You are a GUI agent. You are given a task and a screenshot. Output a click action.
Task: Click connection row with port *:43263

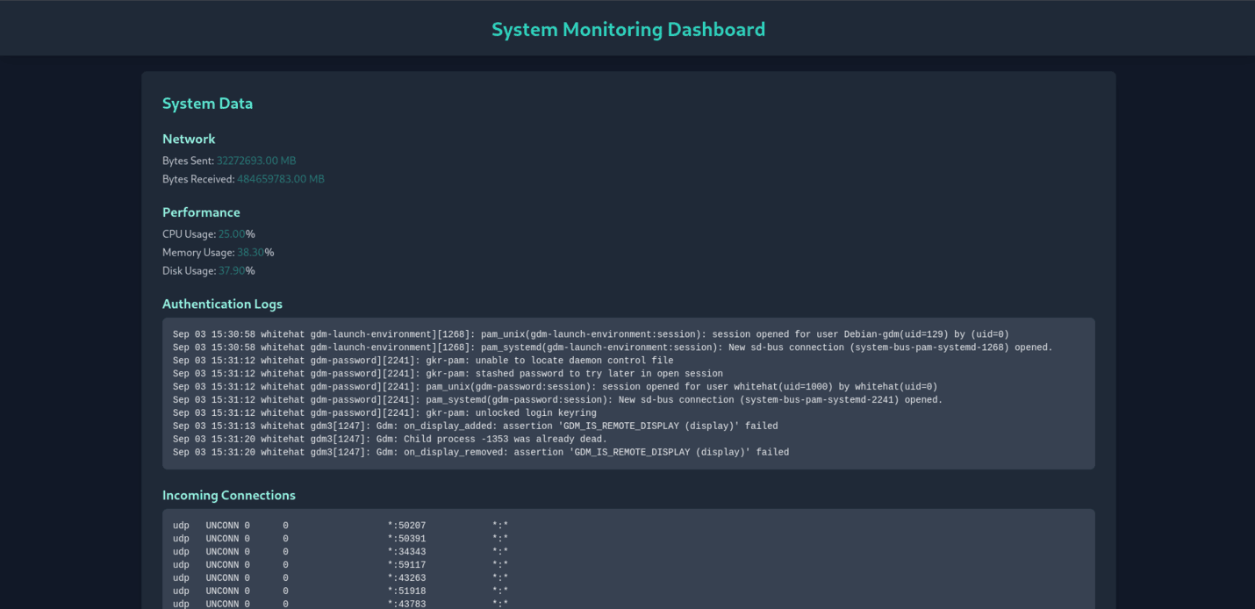point(341,578)
